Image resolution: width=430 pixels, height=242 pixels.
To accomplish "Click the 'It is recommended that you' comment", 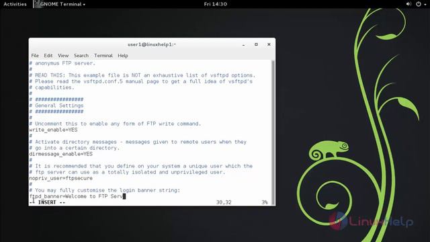I will [141, 166].
